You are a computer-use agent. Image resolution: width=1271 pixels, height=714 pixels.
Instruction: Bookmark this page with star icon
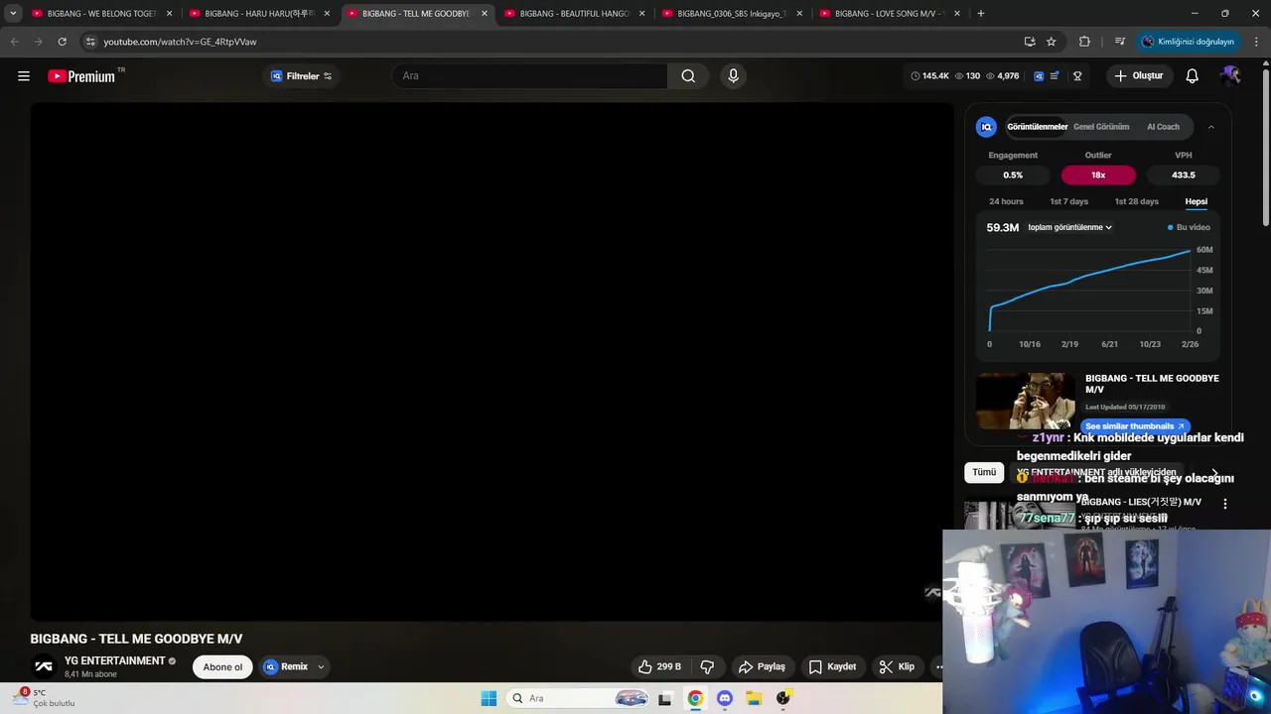(x=1051, y=42)
